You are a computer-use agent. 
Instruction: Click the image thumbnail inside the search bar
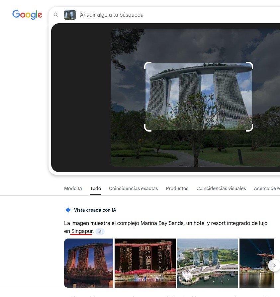70,15
